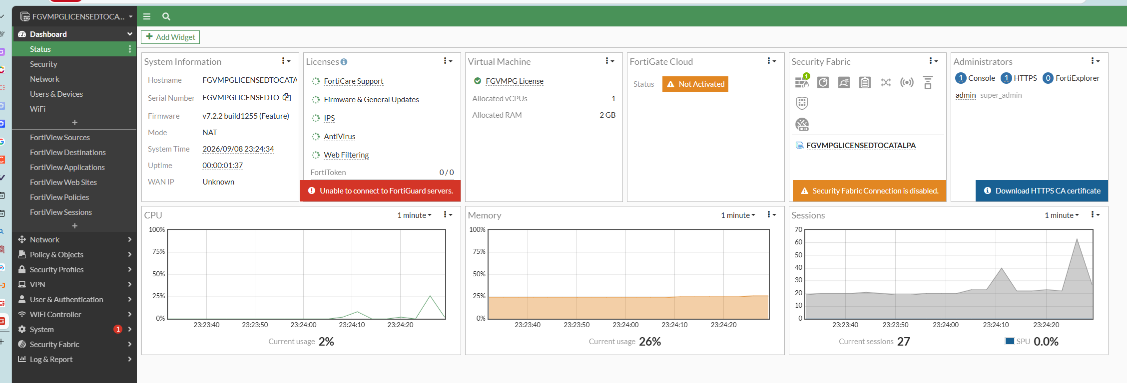Screen dimensions: 1127x383
Task: Click the Security Fabric icon with green badge
Action: (x=802, y=81)
